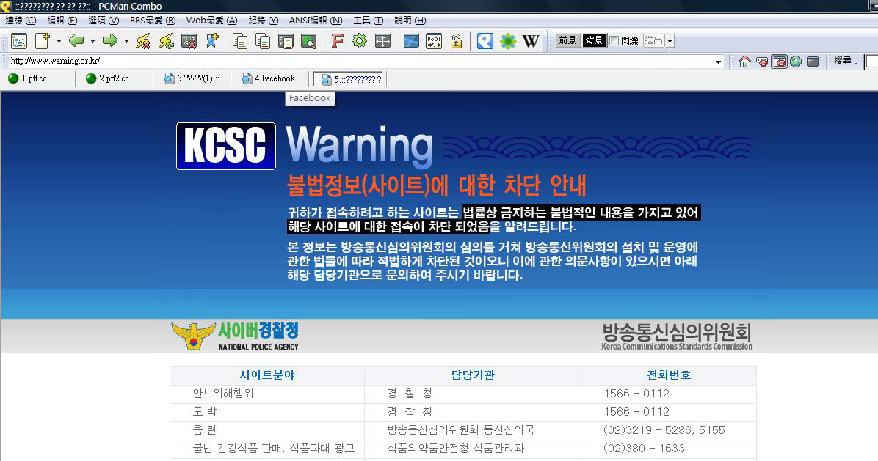Click the 담당기관 column header
This screenshot has width=878, height=461.
(x=474, y=375)
